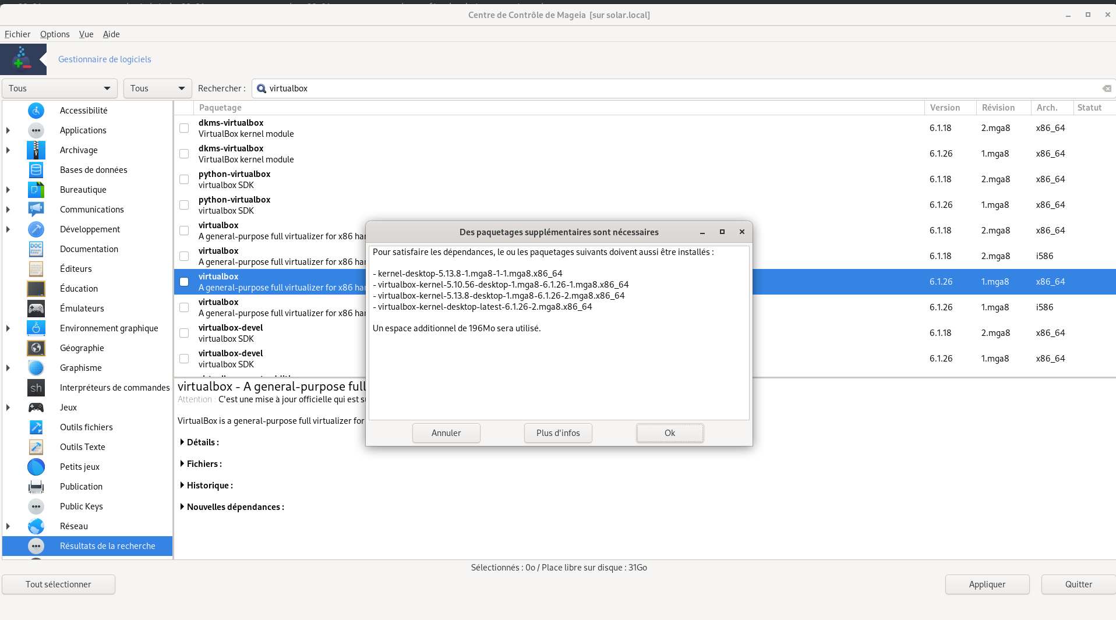Viewport: 1116px width, 620px height.
Task: Expand the Historique section
Action: point(182,486)
